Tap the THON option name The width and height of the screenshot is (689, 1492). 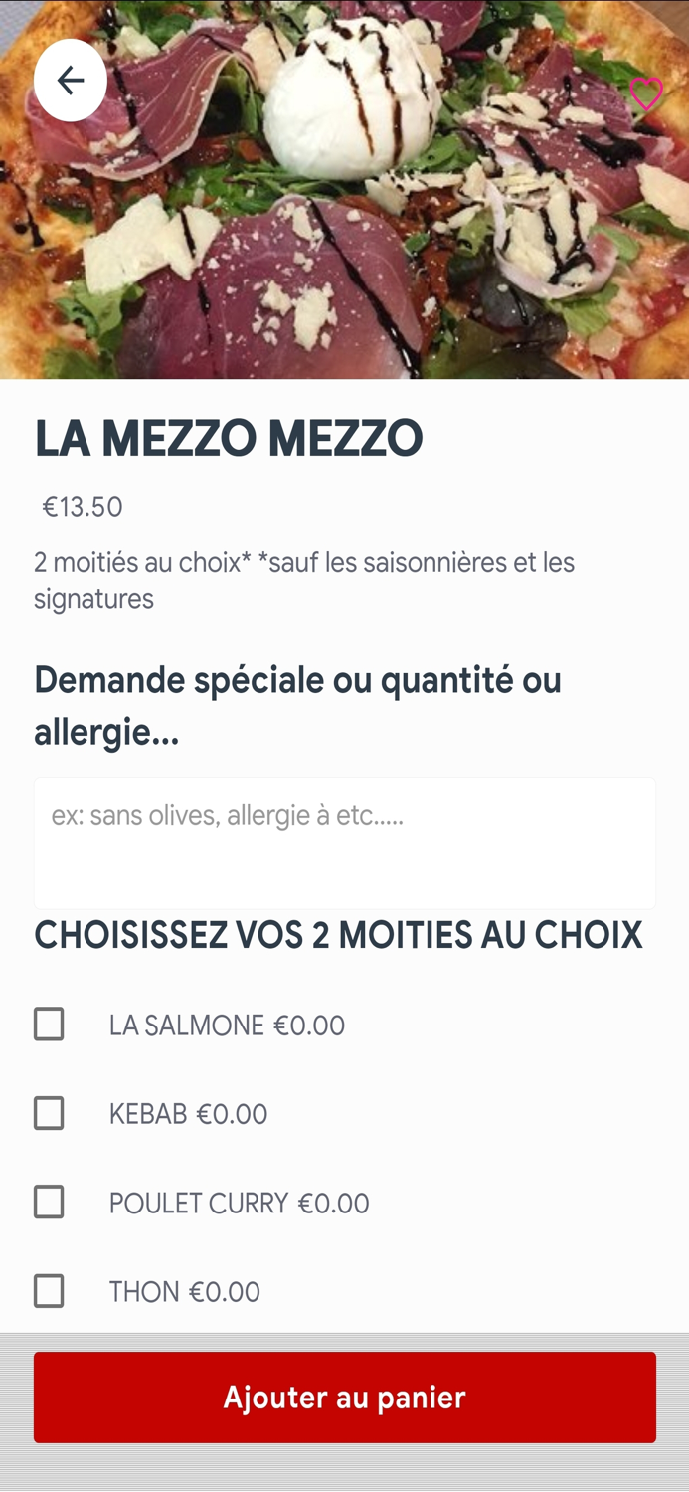144,1292
